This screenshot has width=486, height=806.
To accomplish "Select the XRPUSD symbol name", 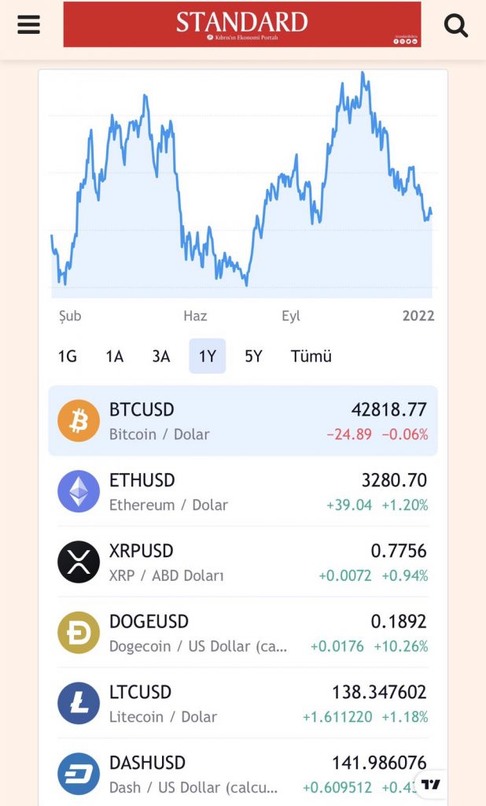I will pyautogui.click(x=142, y=551).
